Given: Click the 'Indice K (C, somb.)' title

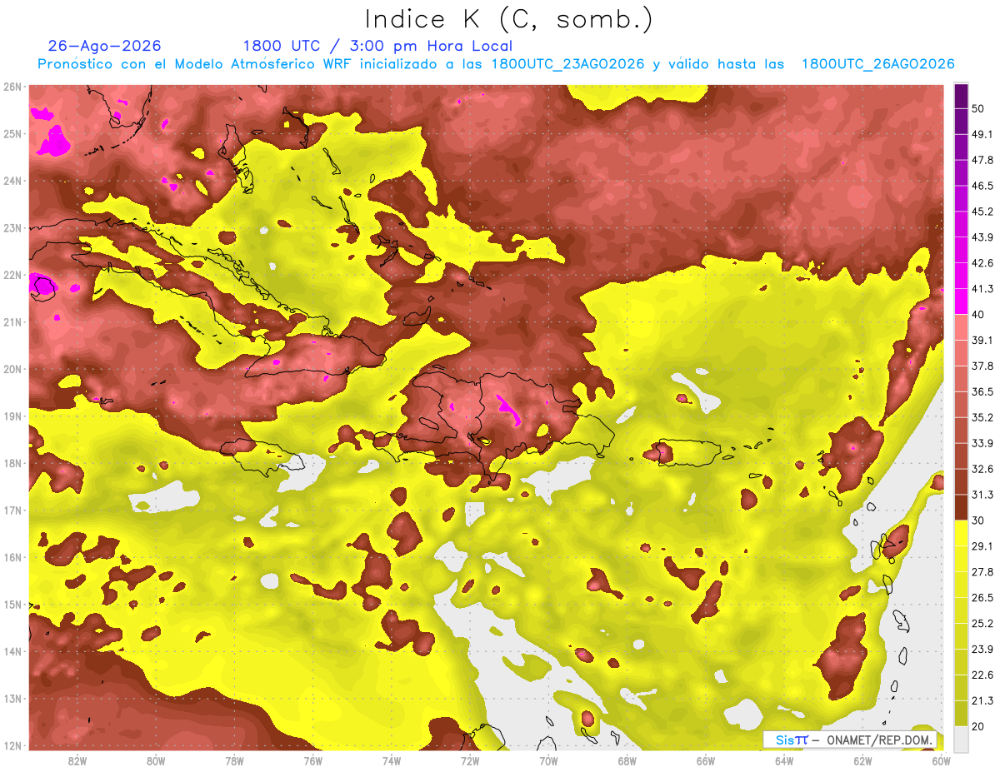Looking at the screenshot, I should 509,19.
